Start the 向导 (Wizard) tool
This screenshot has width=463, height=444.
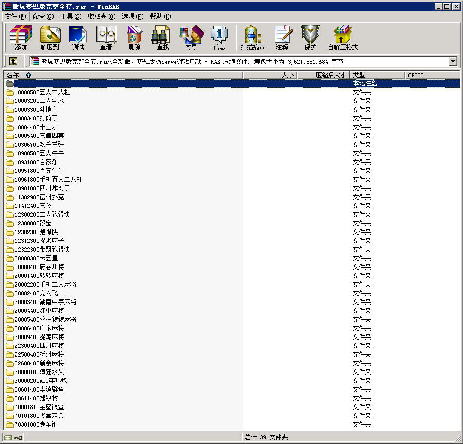(x=191, y=38)
